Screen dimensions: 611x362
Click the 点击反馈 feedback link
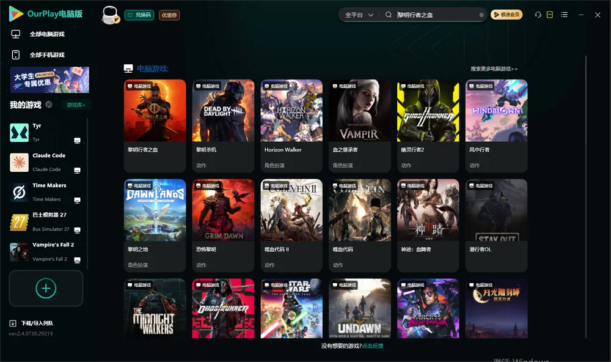click(373, 346)
